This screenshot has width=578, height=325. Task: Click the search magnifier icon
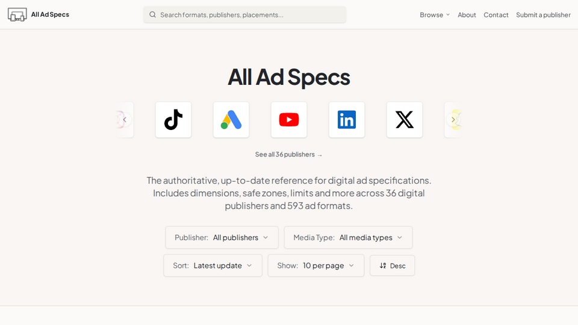coord(152,14)
